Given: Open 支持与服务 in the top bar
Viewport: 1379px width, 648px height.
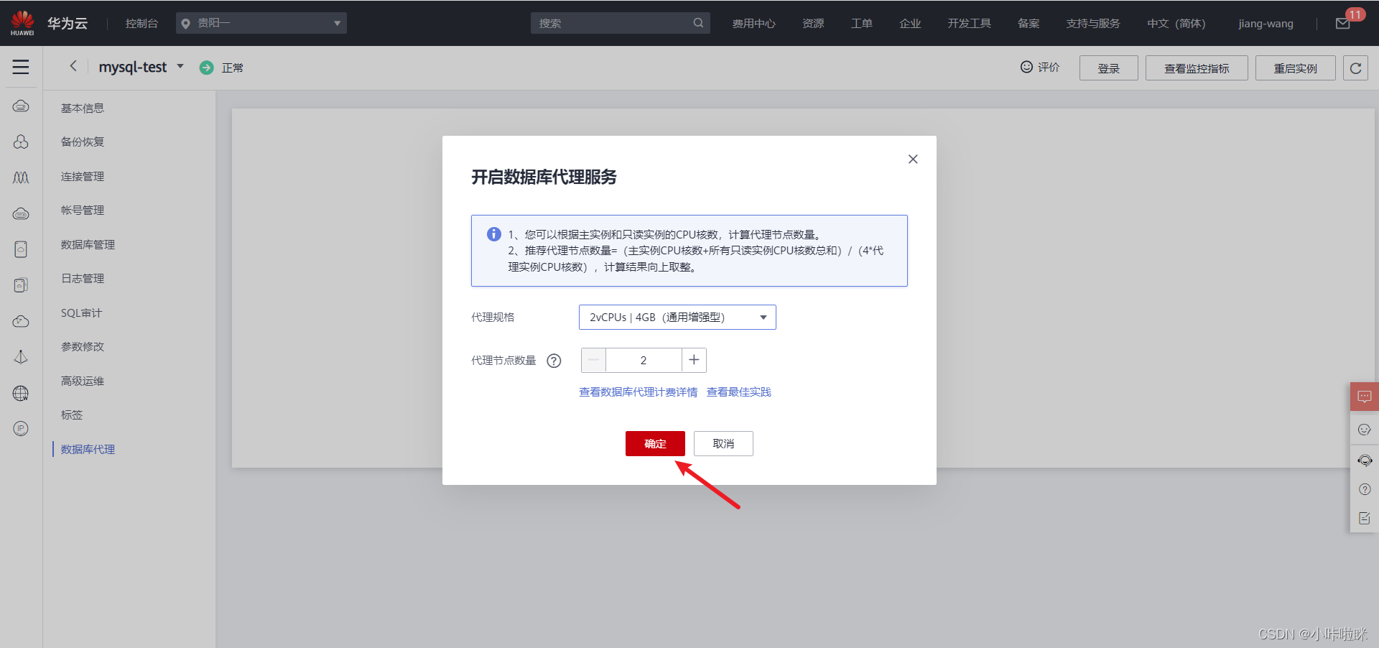Looking at the screenshot, I should click(1092, 24).
